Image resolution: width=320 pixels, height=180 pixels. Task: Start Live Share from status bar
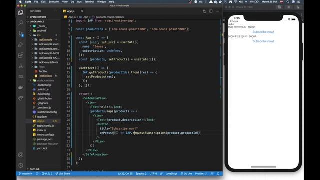(63, 174)
